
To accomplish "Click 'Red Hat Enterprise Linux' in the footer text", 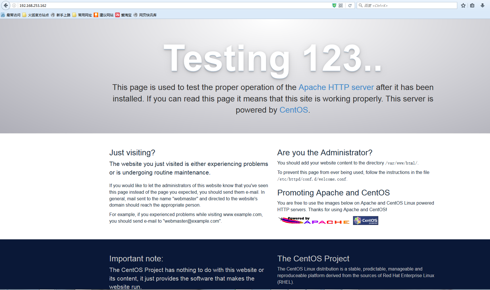I will (408, 275).
